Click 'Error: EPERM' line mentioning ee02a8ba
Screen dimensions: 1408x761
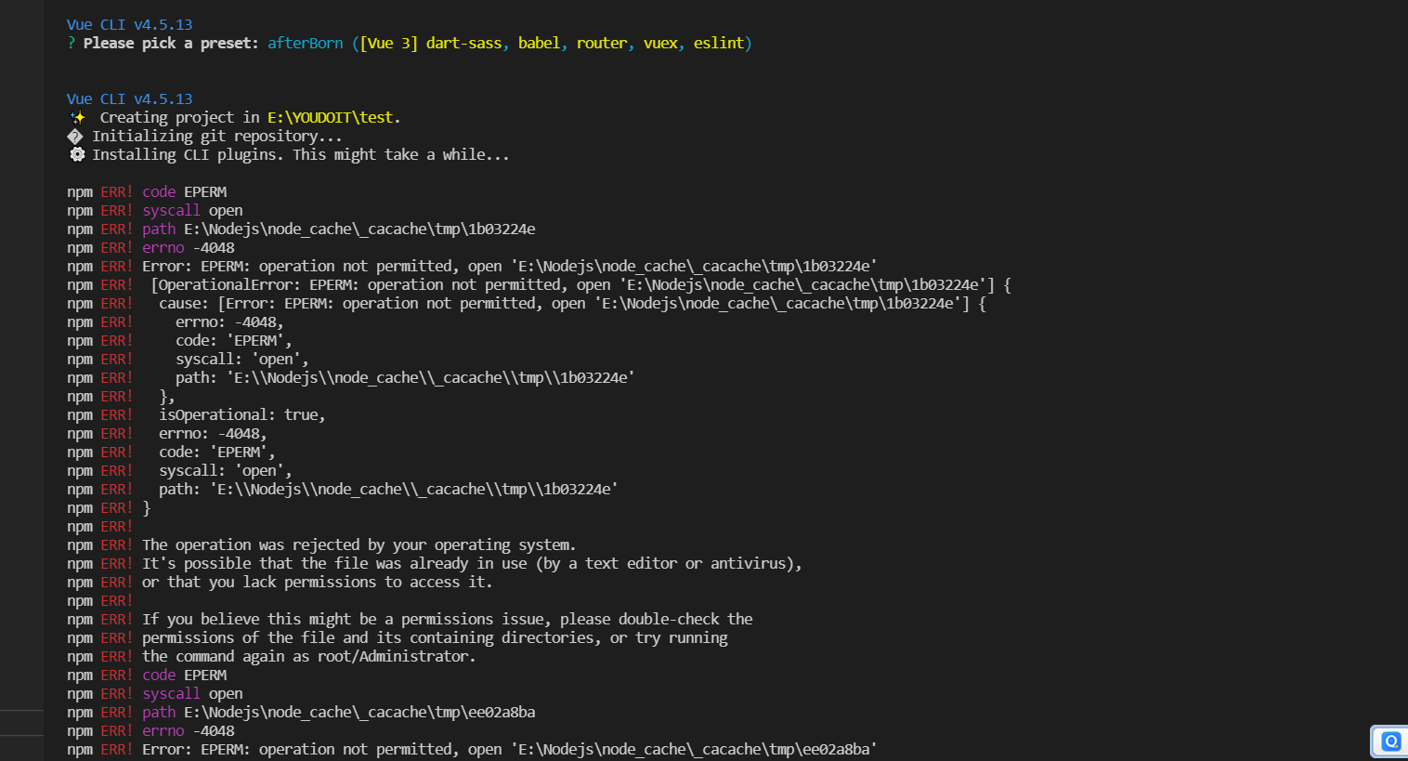pyautogui.click(x=473, y=749)
